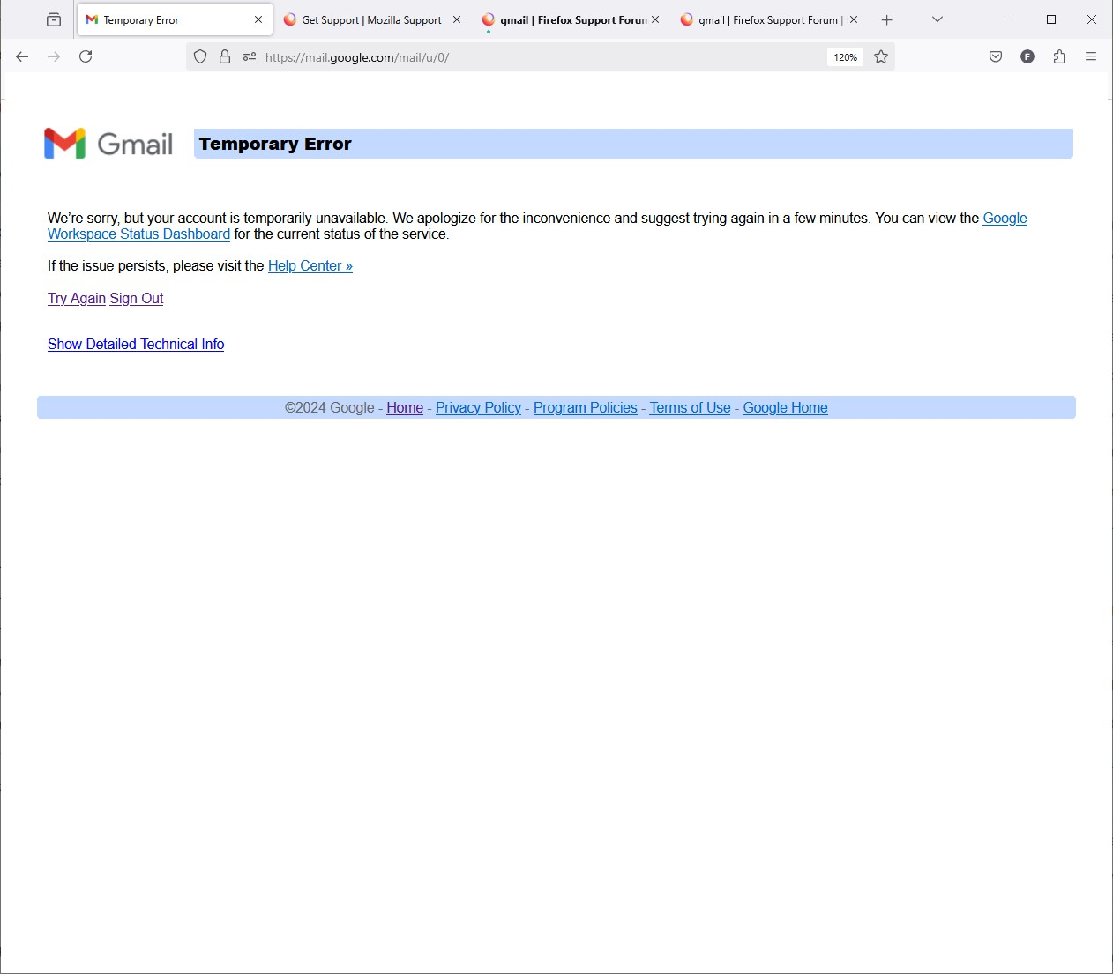Open a new tab with plus button
Image resolution: width=1113 pixels, height=974 pixels.
click(x=887, y=19)
